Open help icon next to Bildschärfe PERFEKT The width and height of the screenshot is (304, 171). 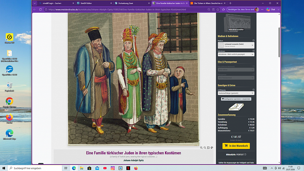pos(245,154)
